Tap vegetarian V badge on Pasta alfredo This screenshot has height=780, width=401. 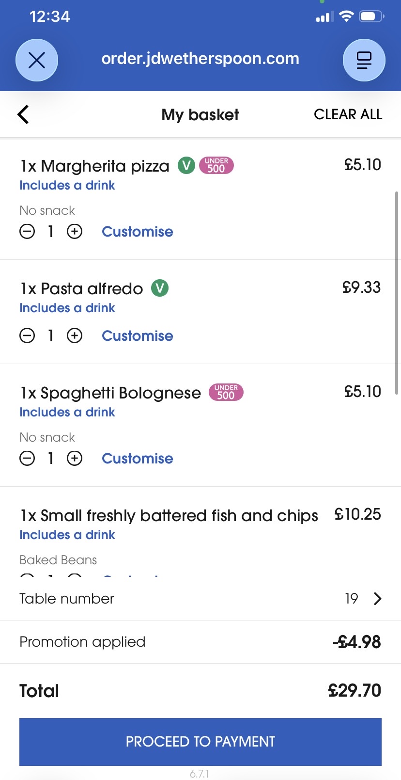pos(160,288)
